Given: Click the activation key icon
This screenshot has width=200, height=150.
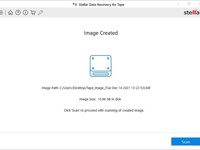Looking at the screenshot, I should (x=40, y=13).
